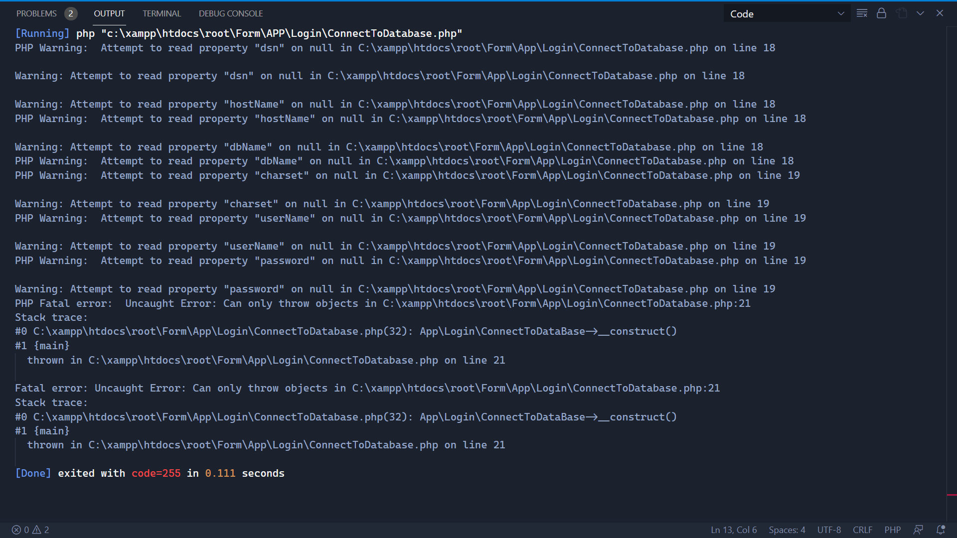Open the Code output channel dropdown

[x=787, y=14]
